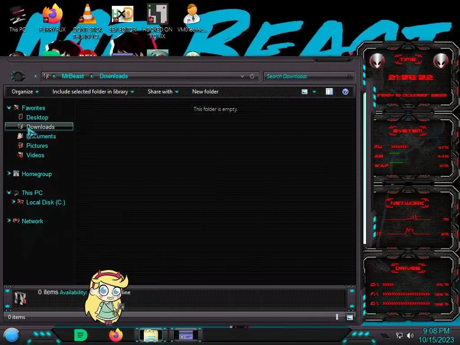Click the Videos folder icon

click(x=20, y=155)
